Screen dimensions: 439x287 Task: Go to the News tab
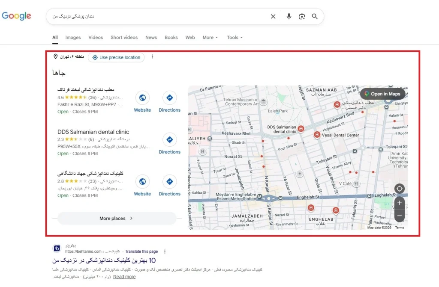click(151, 38)
